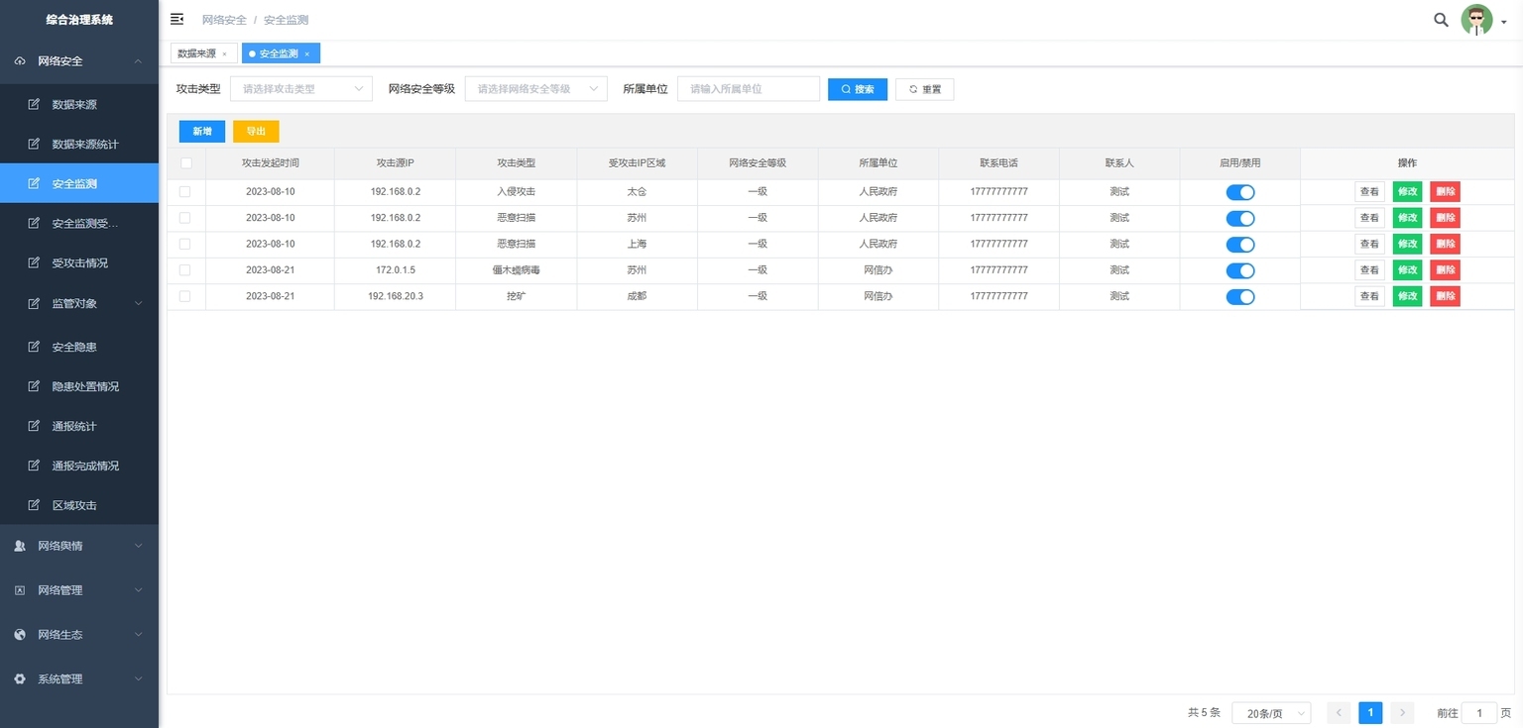
Task: Disable the toggle for the 太仓 row
Action: tap(1239, 192)
